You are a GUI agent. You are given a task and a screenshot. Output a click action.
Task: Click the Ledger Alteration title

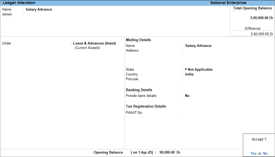click(19, 3)
